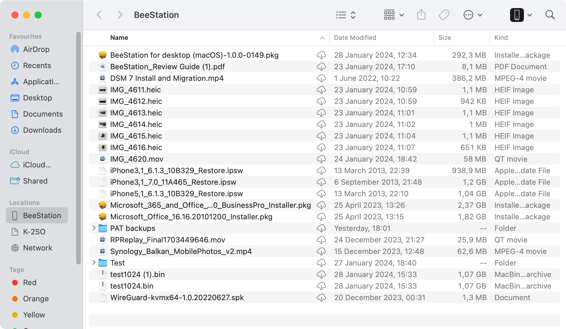Expand the PAT backups folder
The width and height of the screenshot is (566, 329).
pyautogui.click(x=94, y=228)
